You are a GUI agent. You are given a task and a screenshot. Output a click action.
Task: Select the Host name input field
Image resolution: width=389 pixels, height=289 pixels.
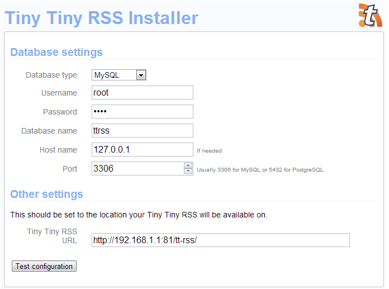[143, 150]
